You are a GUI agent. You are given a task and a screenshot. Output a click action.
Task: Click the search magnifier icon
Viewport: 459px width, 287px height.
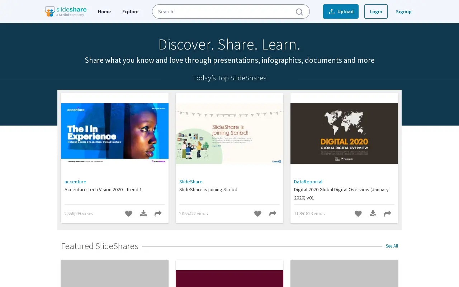coord(299,12)
